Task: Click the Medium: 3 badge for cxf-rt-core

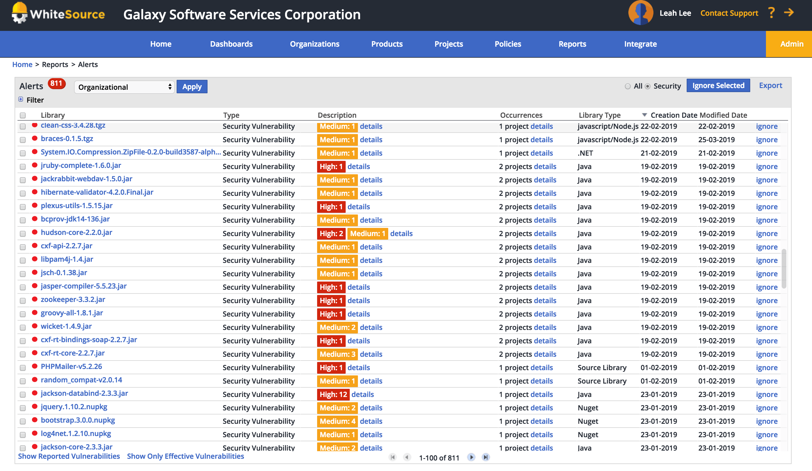Action: coord(338,354)
